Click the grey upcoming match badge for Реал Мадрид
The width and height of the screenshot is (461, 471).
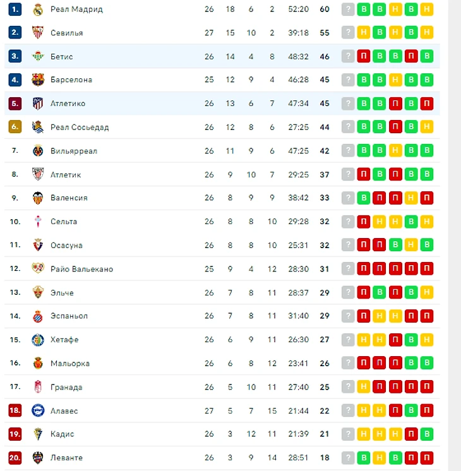pos(348,9)
